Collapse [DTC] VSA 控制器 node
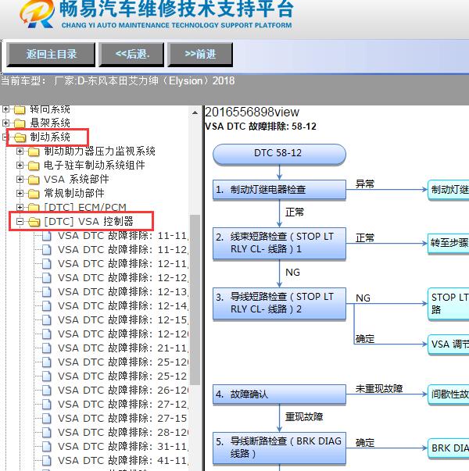469x471 pixels. click(20, 222)
